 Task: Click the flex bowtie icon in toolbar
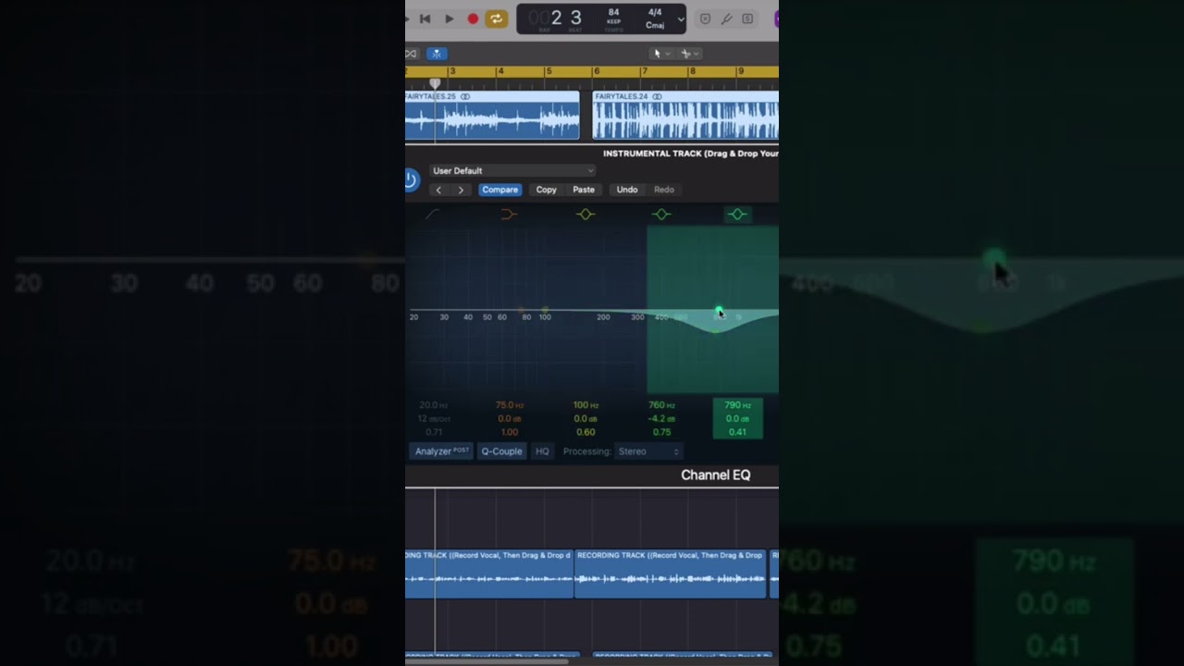(x=411, y=54)
